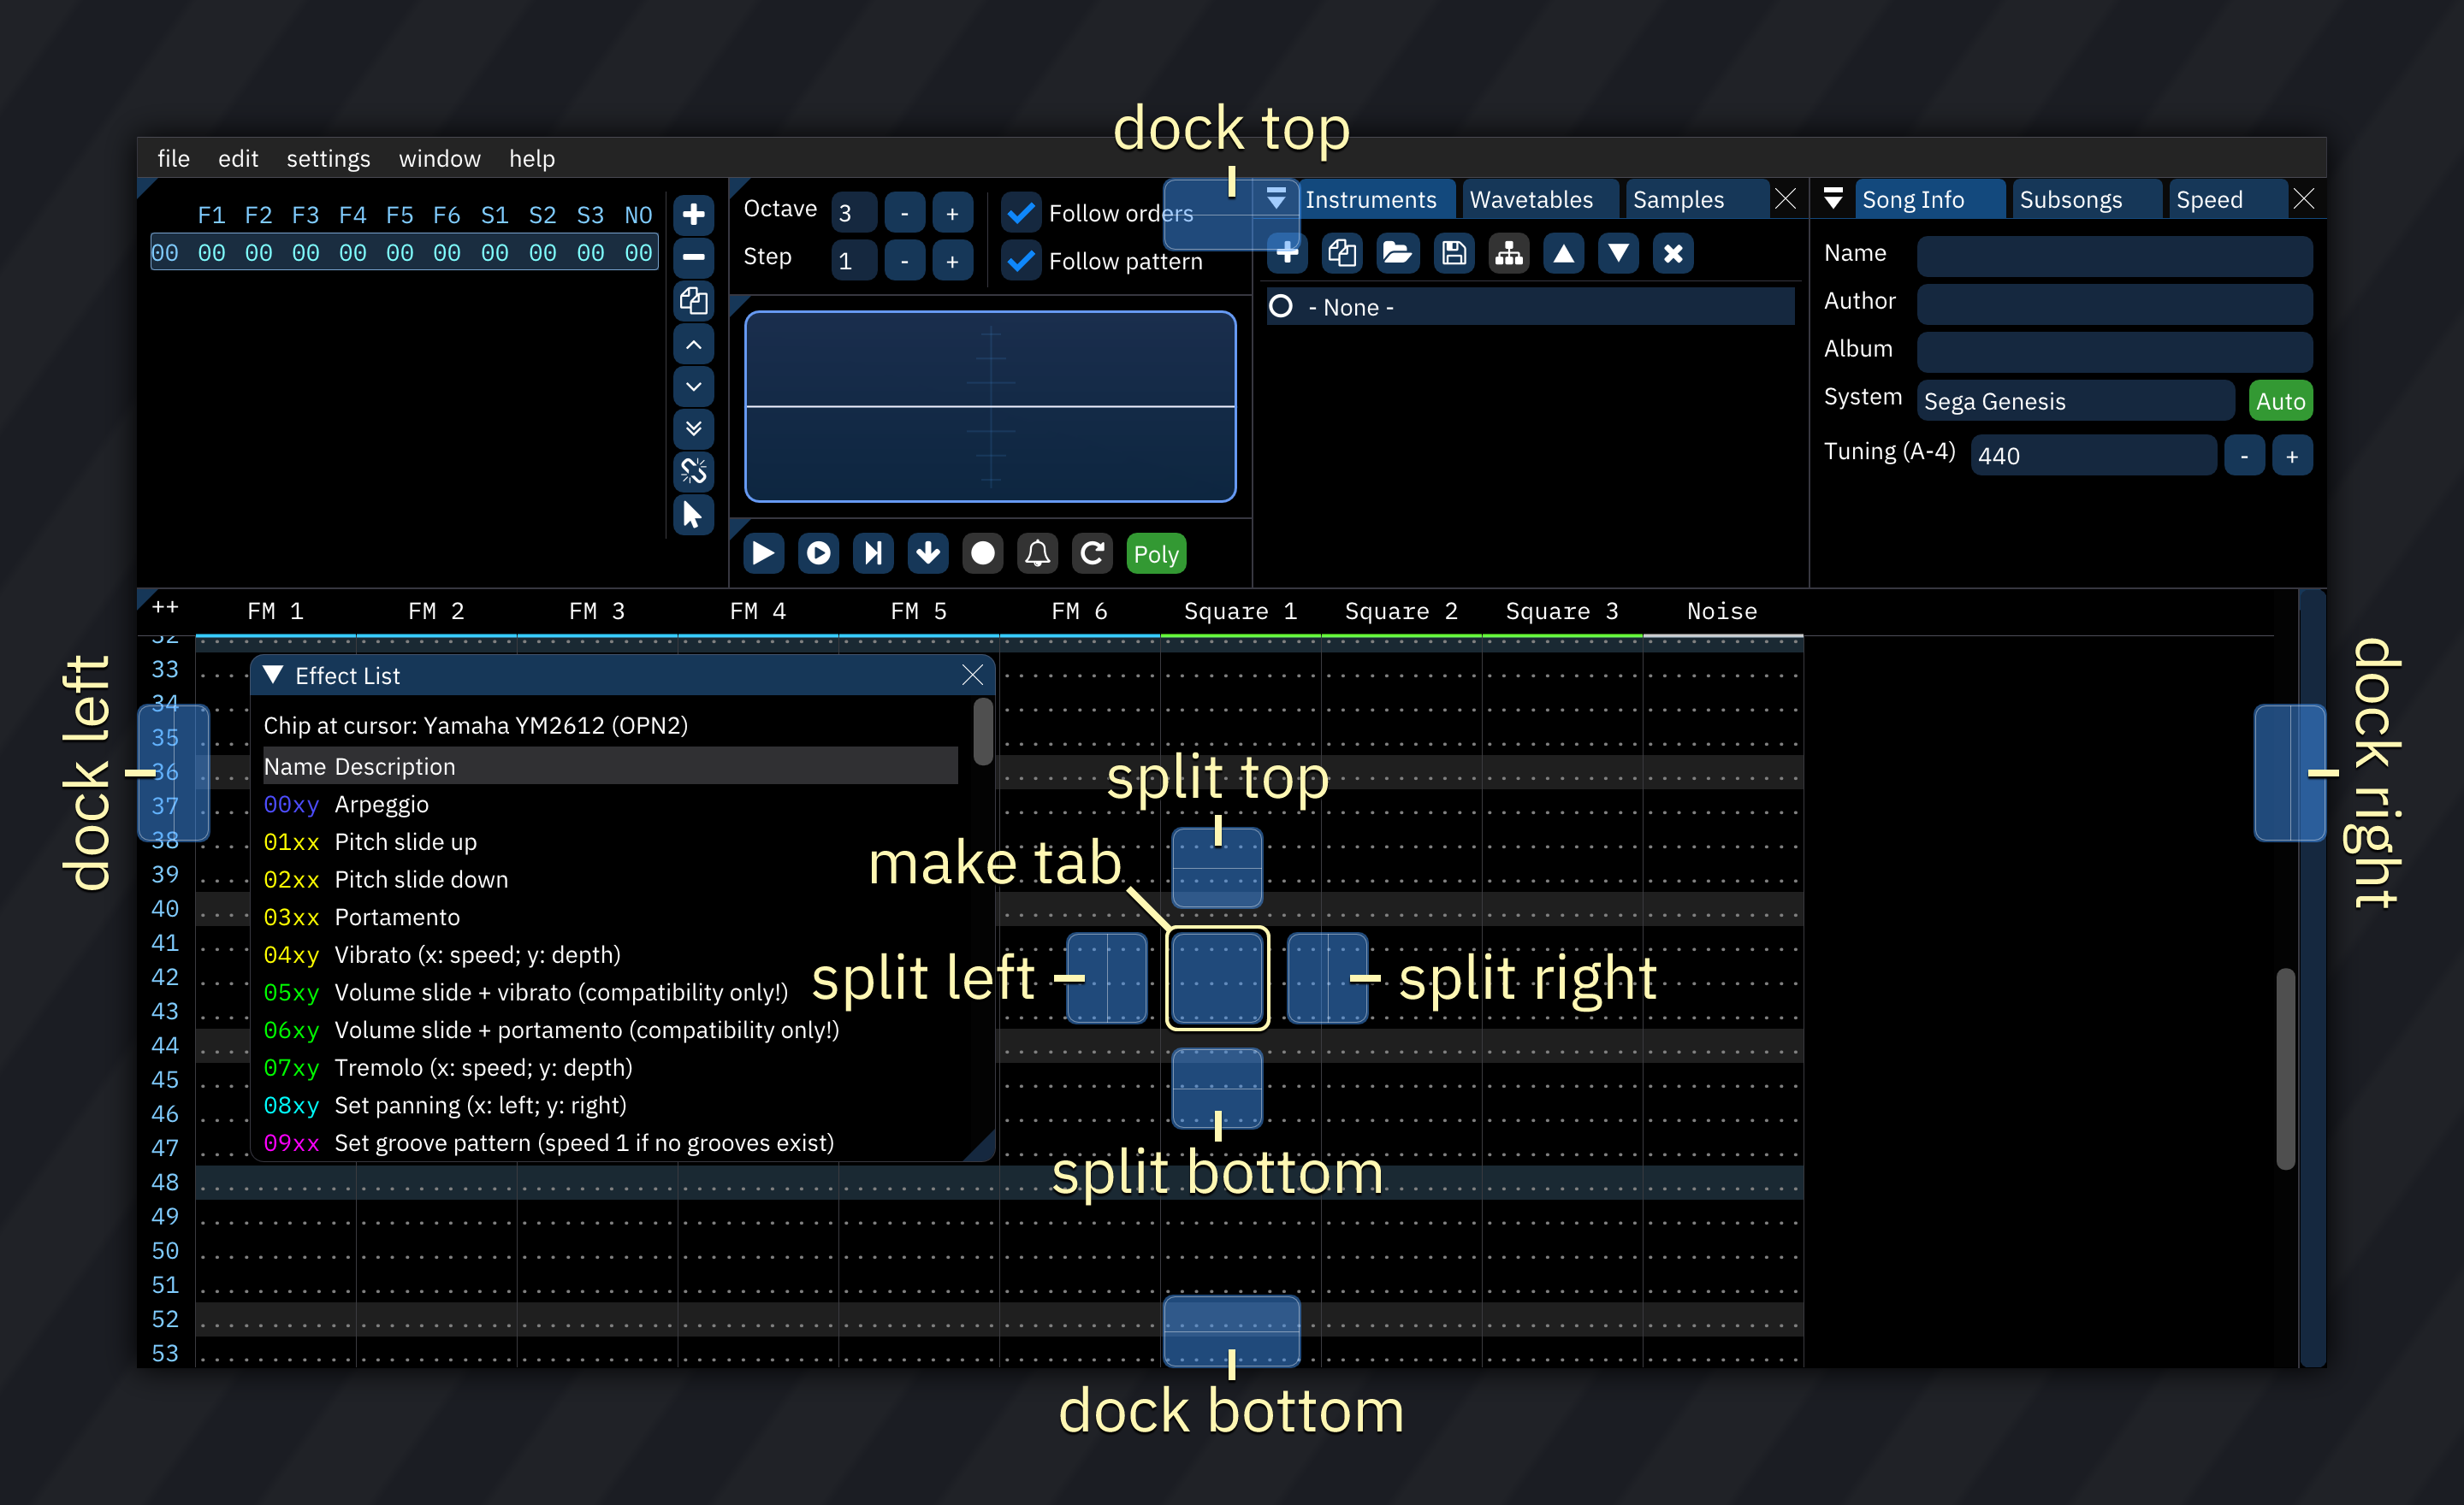The image size is (2464, 1505).
Task: Click the repeat pattern icon
Action: click(x=1092, y=552)
